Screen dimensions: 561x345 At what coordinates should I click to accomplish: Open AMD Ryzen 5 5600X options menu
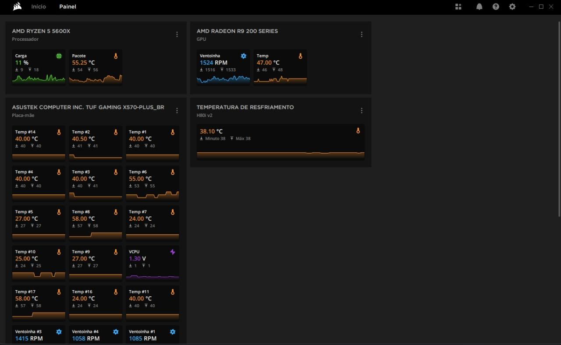177,35
